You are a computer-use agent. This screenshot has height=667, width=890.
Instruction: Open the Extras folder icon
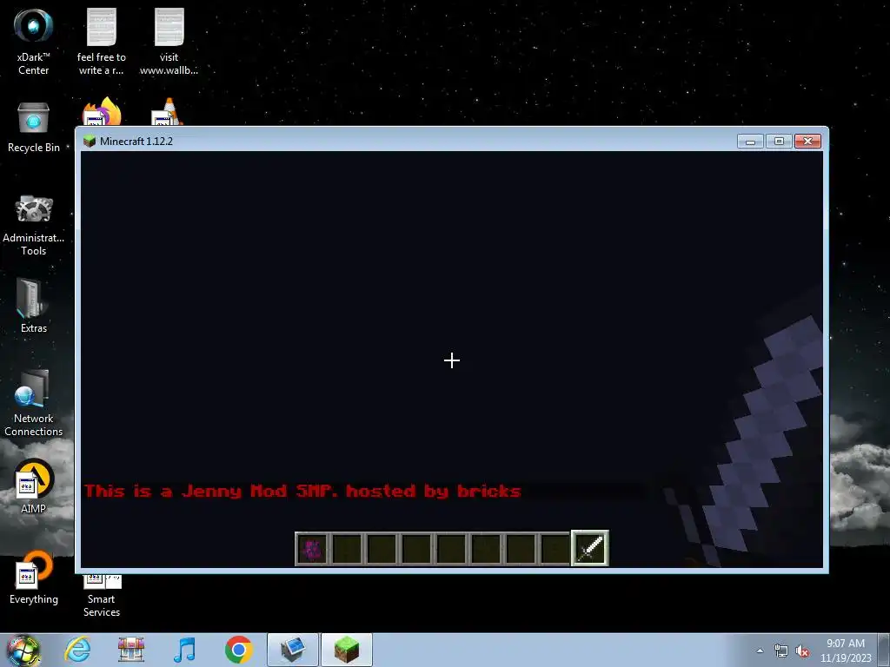pos(34,305)
